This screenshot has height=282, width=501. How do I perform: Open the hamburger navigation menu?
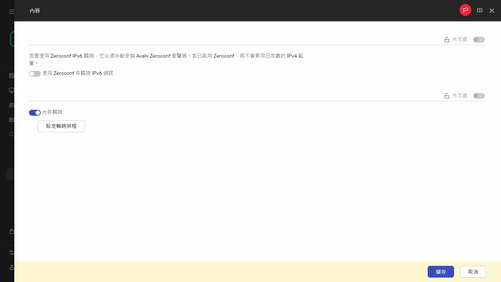[x=11, y=11]
